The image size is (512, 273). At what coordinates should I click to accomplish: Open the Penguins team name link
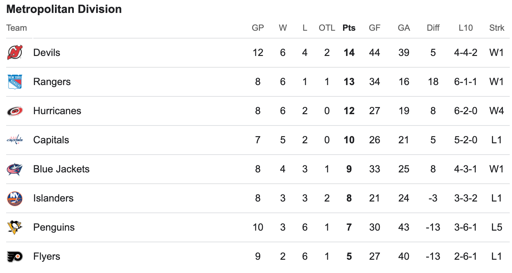[54, 227]
